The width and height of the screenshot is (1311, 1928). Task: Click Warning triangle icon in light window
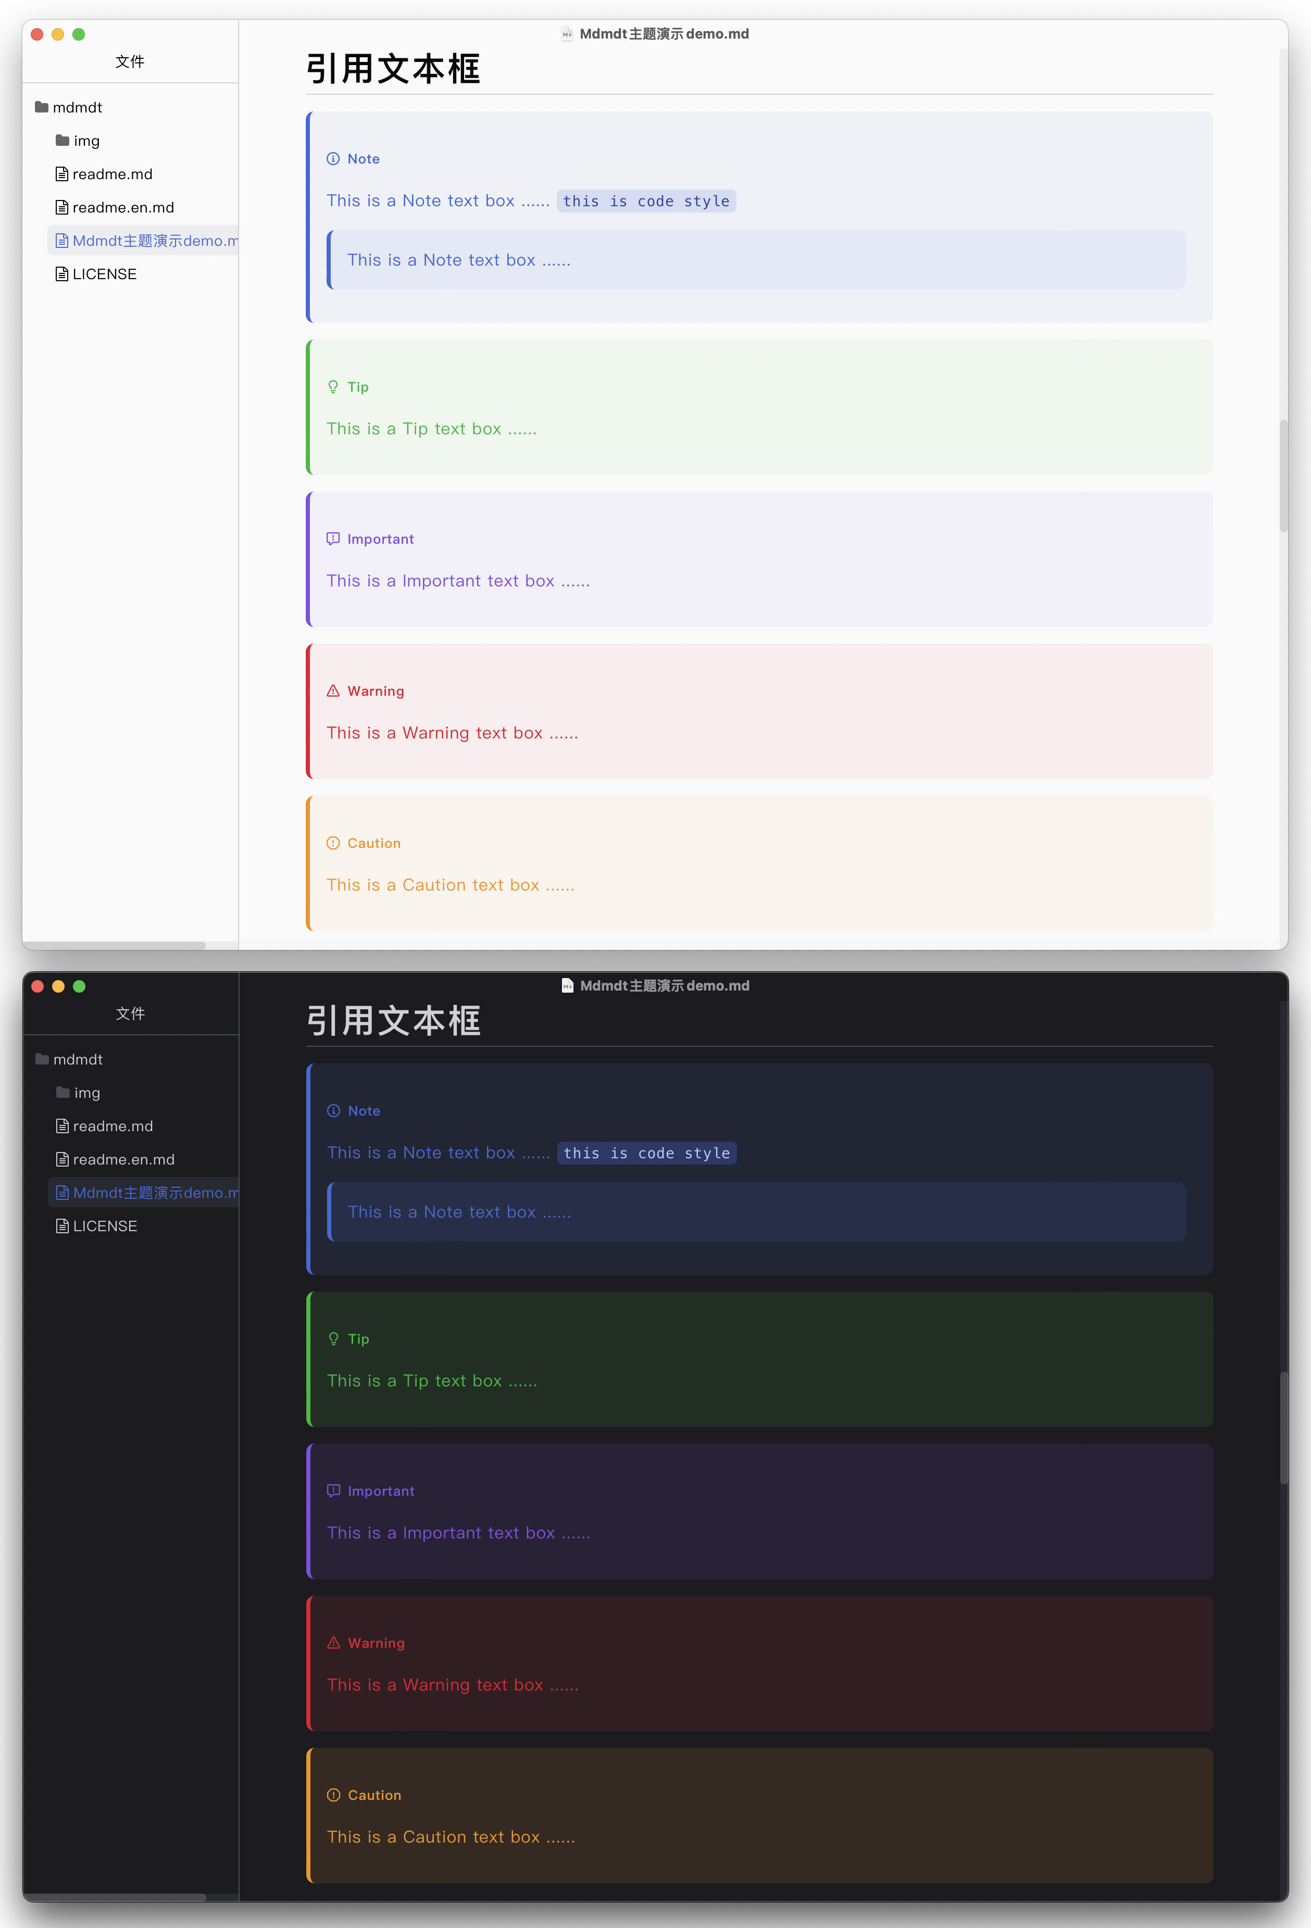click(x=333, y=691)
